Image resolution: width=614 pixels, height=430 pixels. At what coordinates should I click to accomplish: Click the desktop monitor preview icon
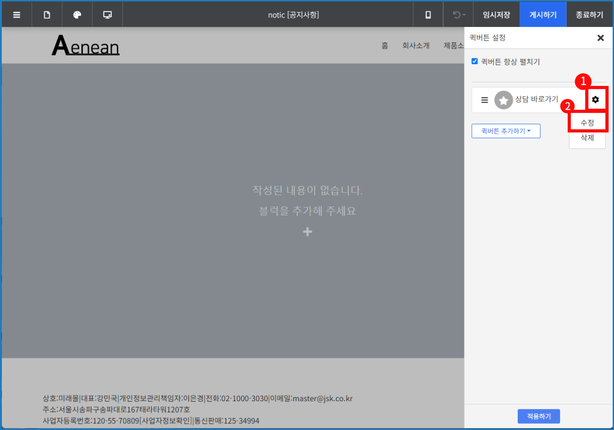point(108,15)
